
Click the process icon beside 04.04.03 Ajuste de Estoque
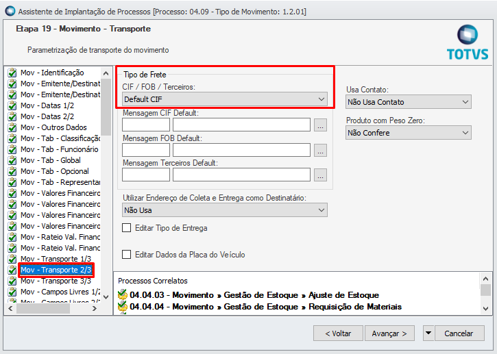click(122, 295)
